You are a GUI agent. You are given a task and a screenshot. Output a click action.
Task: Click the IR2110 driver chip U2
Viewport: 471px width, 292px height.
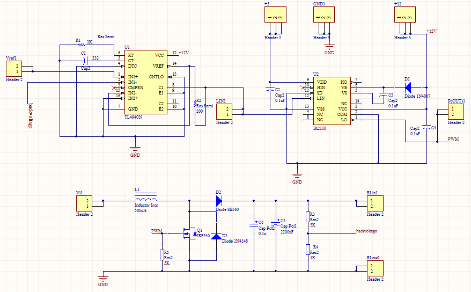(332, 100)
